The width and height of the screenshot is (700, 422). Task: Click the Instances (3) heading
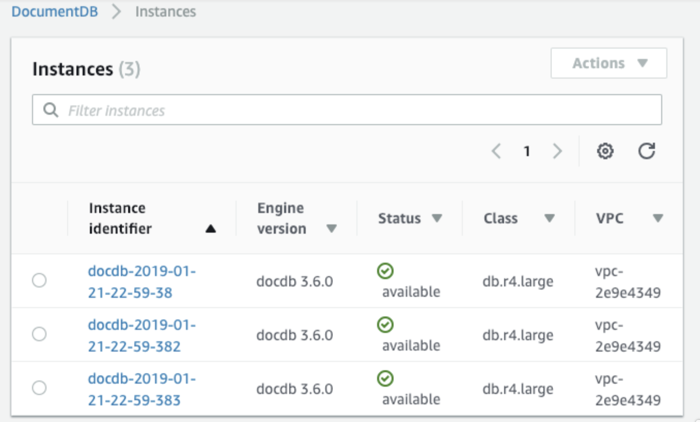[x=86, y=69]
